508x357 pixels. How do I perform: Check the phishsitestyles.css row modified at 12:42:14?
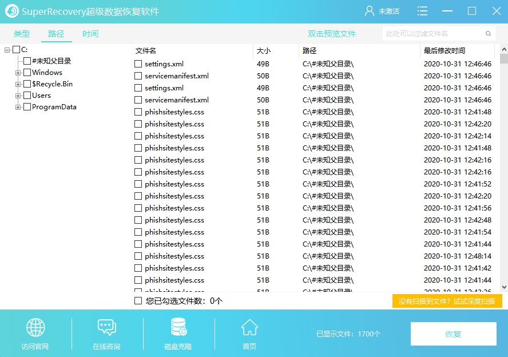point(138,136)
